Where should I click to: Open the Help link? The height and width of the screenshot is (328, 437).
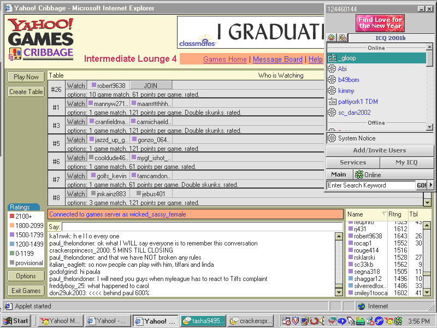click(x=316, y=59)
